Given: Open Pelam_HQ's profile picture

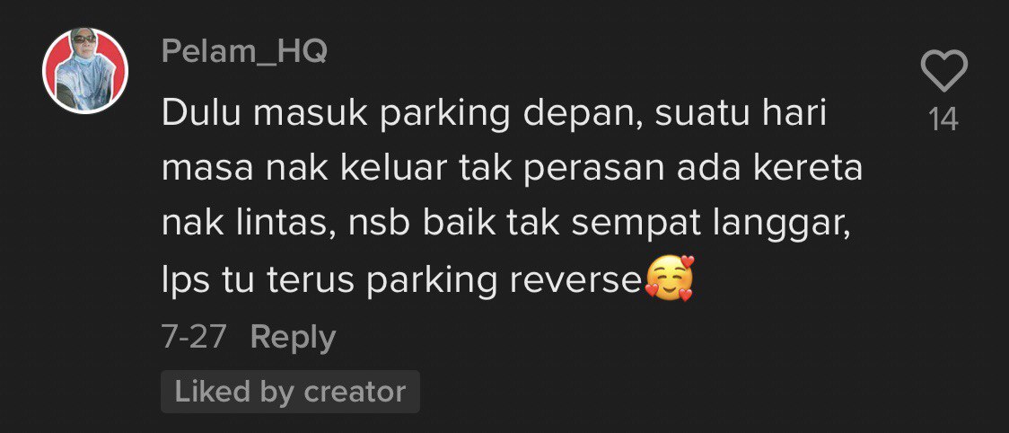Looking at the screenshot, I should tap(85, 71).
